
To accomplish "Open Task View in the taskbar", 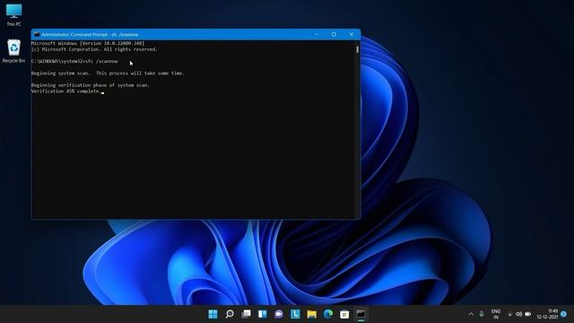I will (x=246, y=314).
